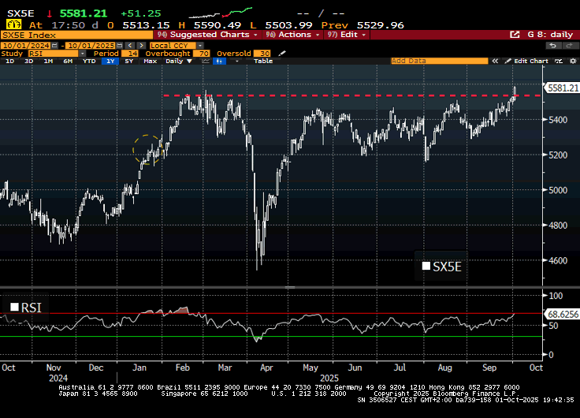Click the pencil icon beside Oversold

283,53
